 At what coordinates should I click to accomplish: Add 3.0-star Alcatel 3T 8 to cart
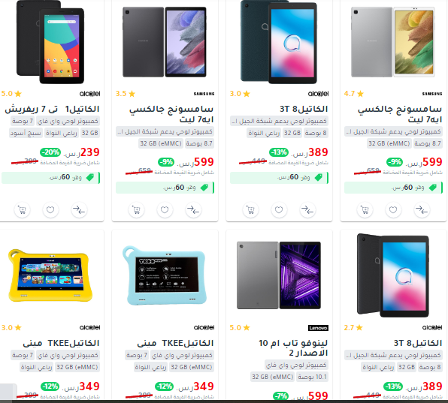click(250, 210)
